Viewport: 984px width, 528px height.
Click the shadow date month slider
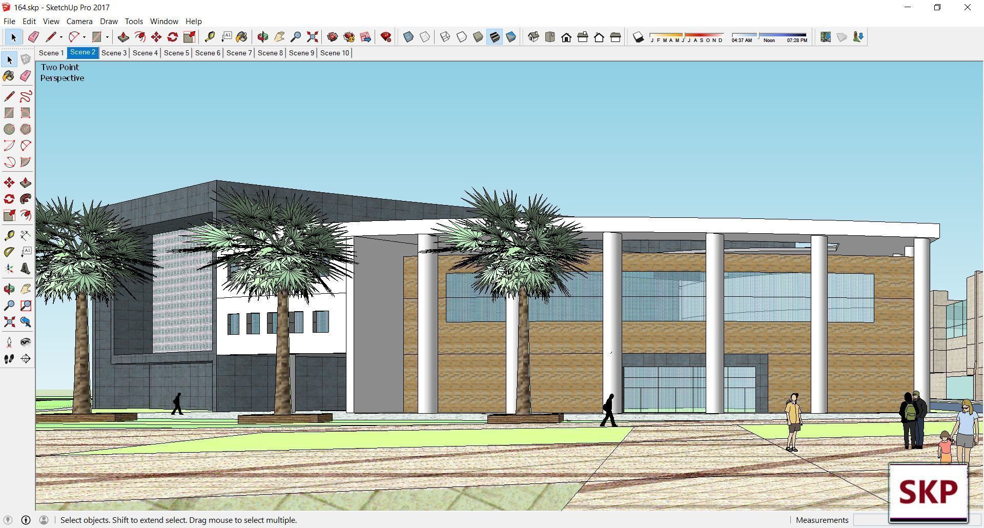point(686,37)
